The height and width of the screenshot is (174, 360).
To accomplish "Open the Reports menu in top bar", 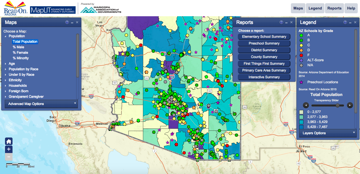I will 334,8.
